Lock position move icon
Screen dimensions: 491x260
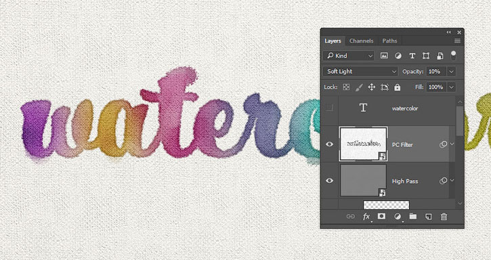point(371,87)
